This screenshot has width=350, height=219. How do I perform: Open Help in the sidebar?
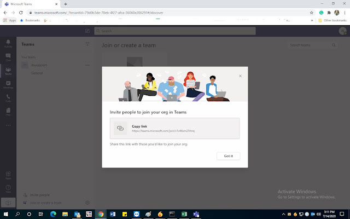[8, 189]
